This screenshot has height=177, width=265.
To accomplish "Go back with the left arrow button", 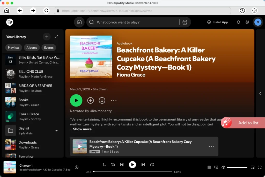I will 20,10.
